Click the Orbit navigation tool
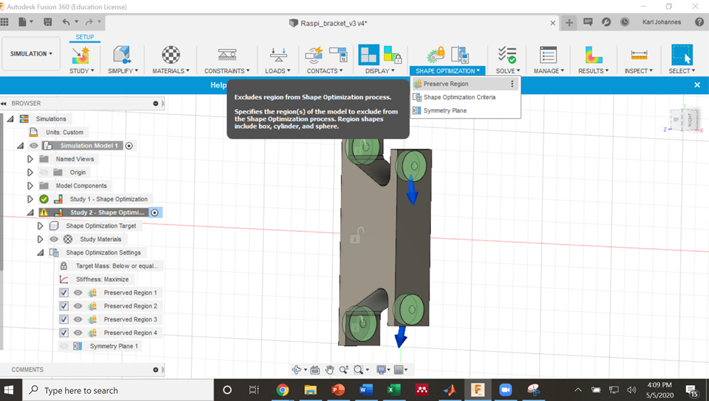Viewport: 709px width, 401px height. click(x=297, y=370)
